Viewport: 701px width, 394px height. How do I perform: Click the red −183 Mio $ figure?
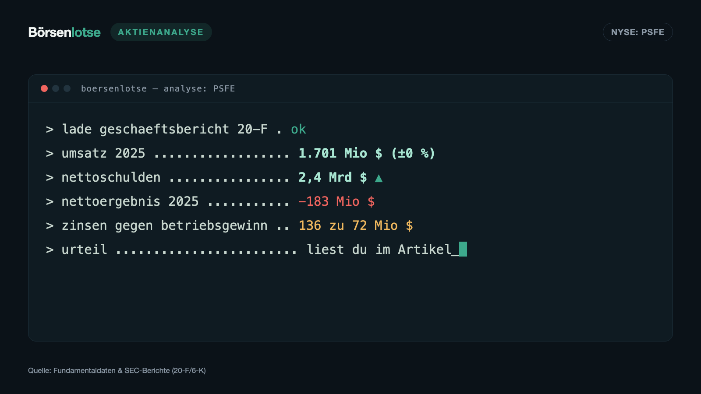tap(336, 201)
